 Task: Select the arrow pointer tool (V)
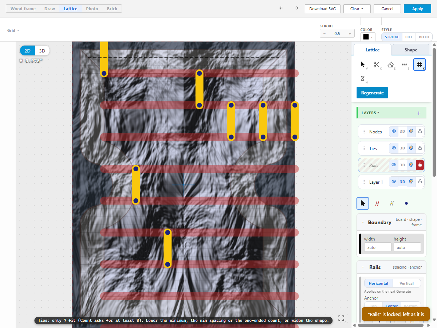point(363,65)
